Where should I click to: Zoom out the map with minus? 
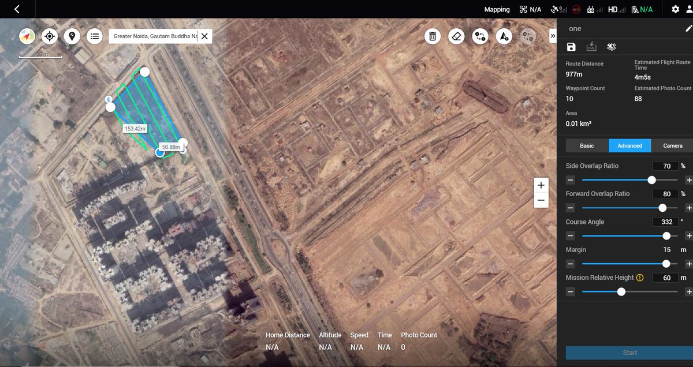point(541,200)
